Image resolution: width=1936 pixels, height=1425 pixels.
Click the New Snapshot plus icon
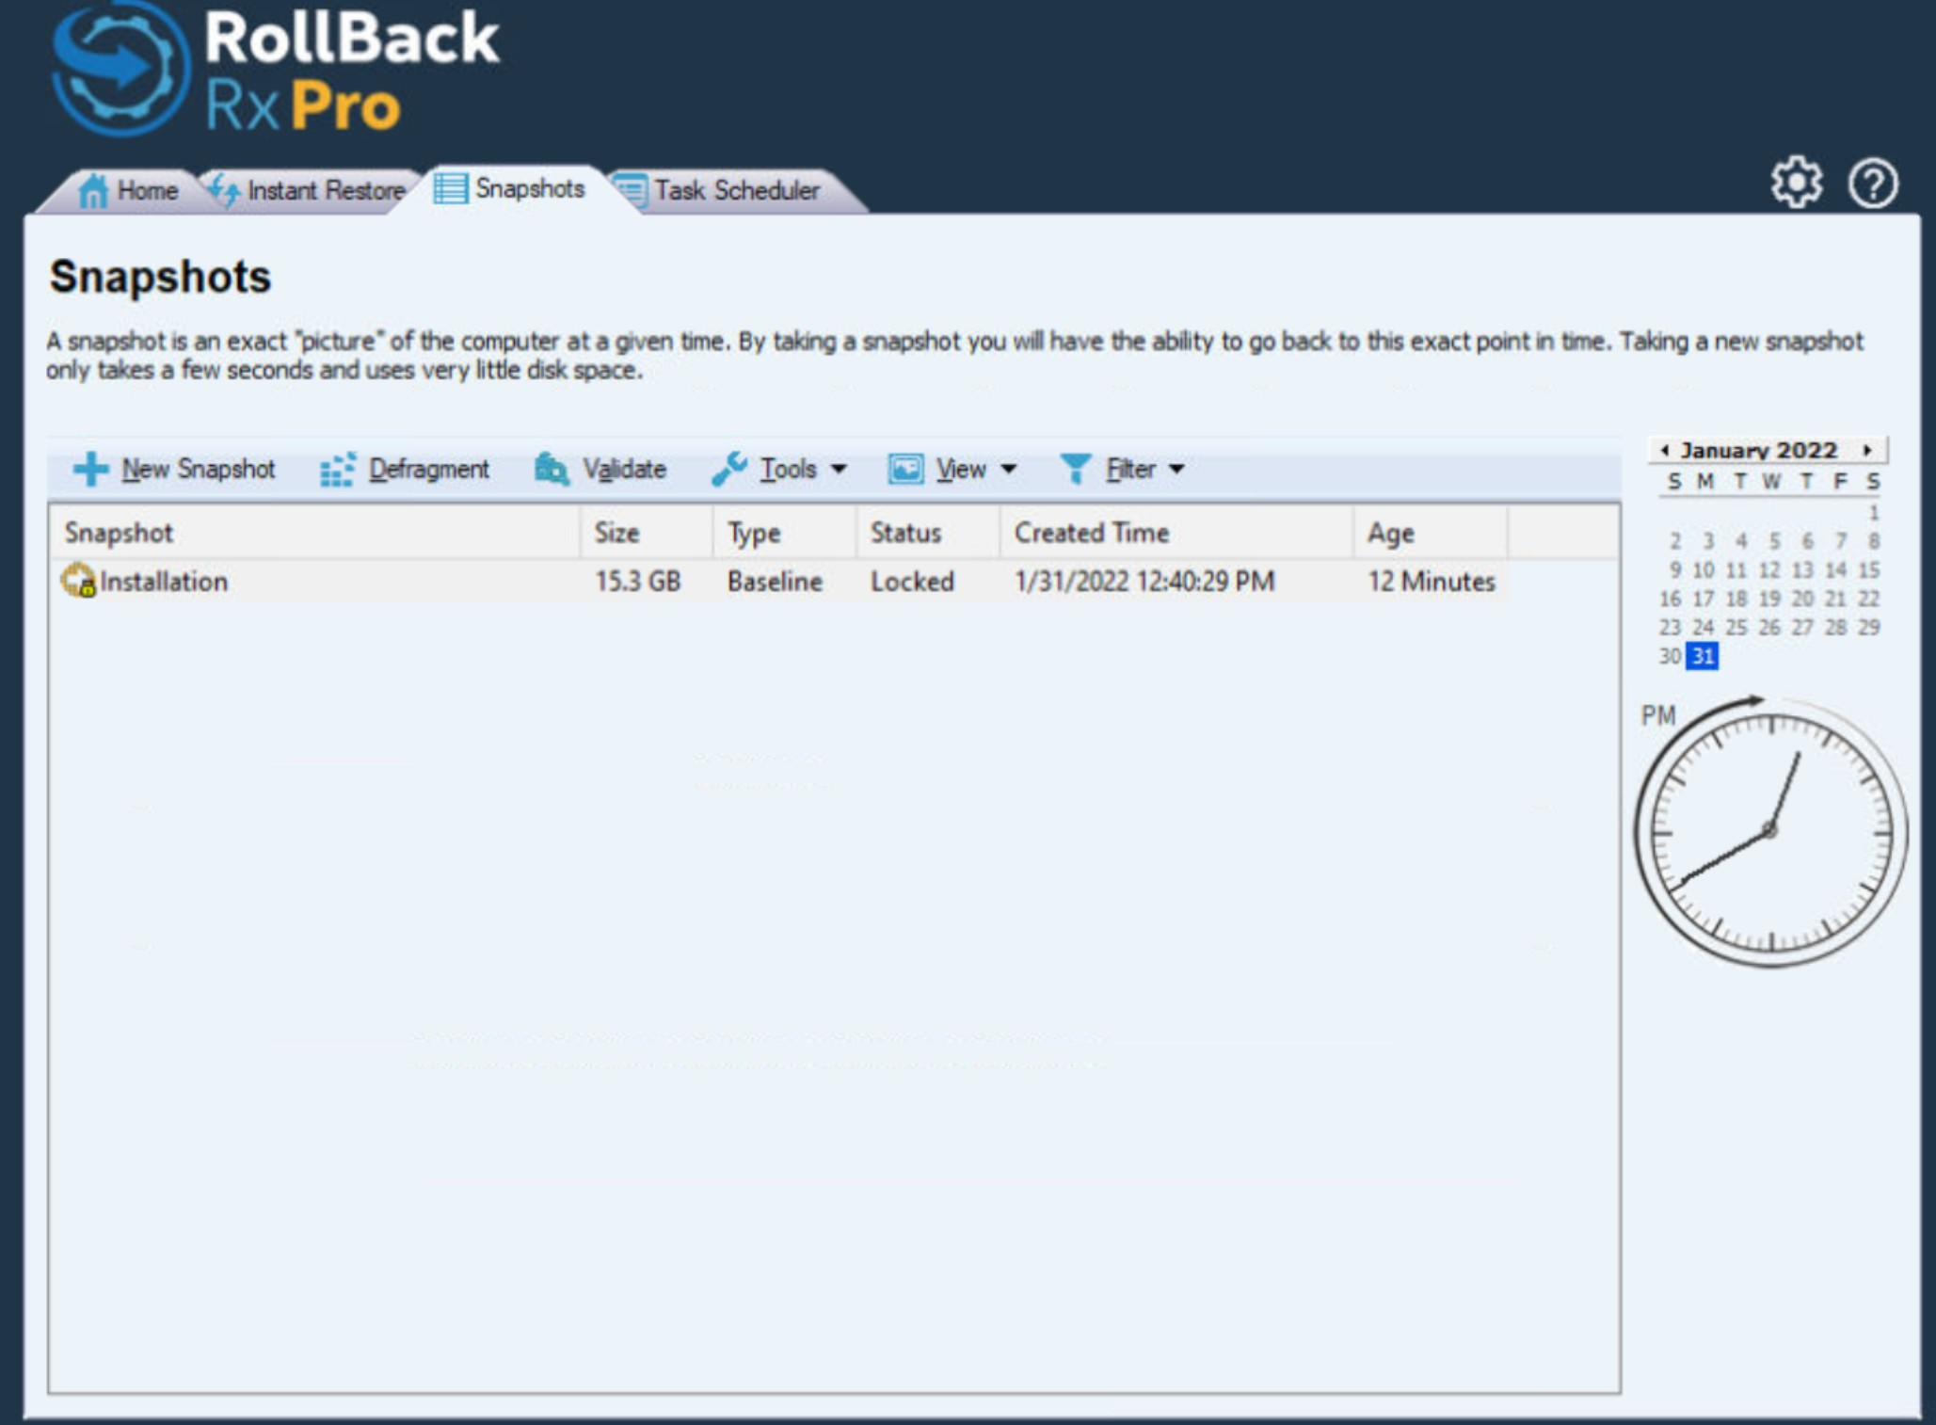point(91,469)
